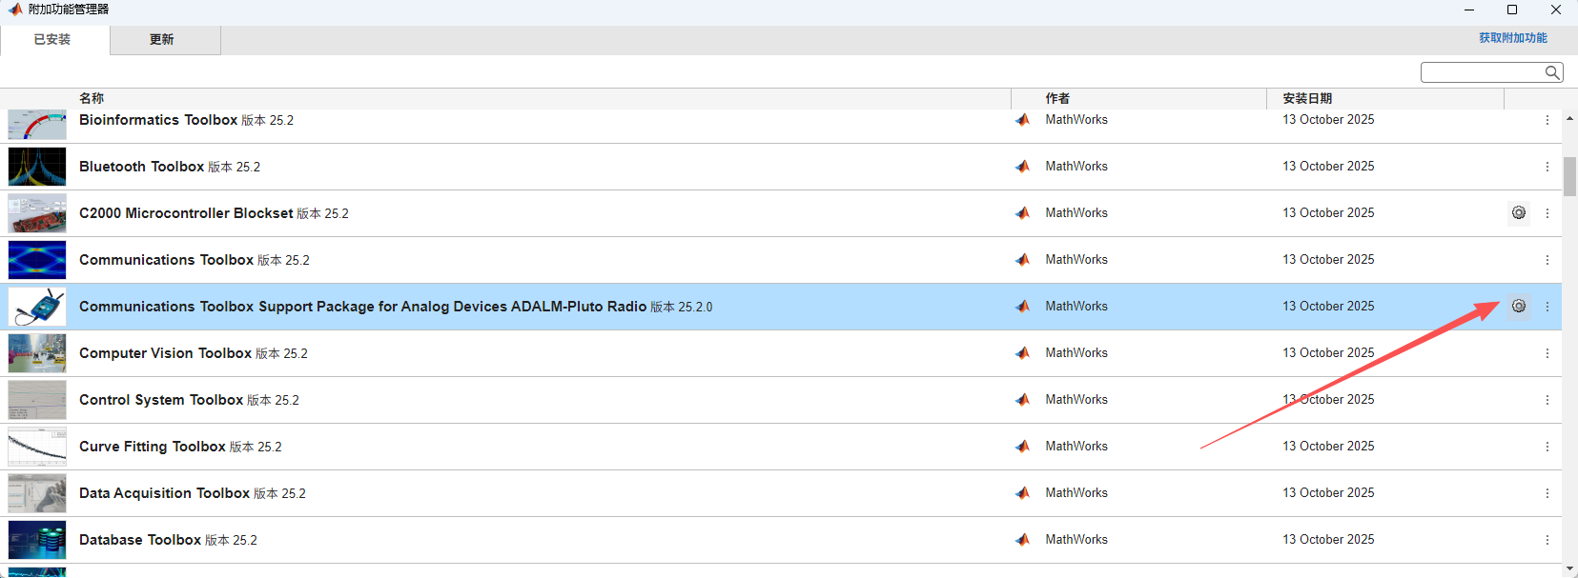Maximize the 附加功能管理器 window
Image resolution: width=1578 pixels, height=578 pixels.
click(1512, 10)
